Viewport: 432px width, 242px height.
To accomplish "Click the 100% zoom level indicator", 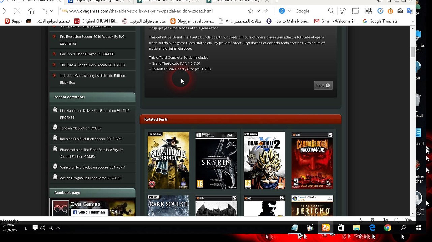I will [407, 220].
